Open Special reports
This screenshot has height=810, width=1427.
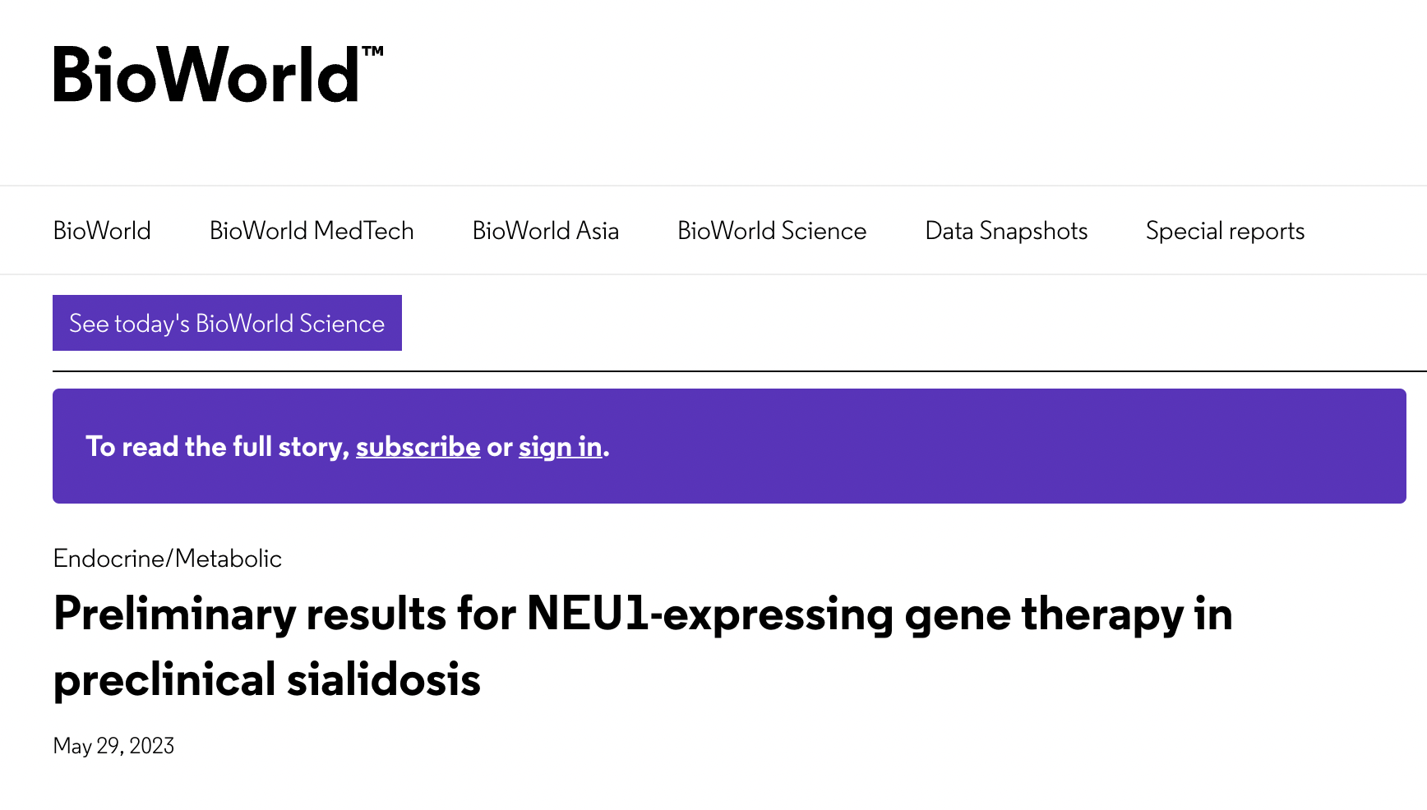tap(1224, 231)
